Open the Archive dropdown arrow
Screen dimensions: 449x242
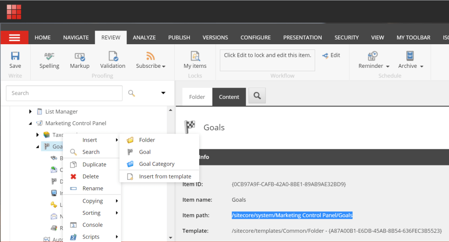tap(422, 66)
